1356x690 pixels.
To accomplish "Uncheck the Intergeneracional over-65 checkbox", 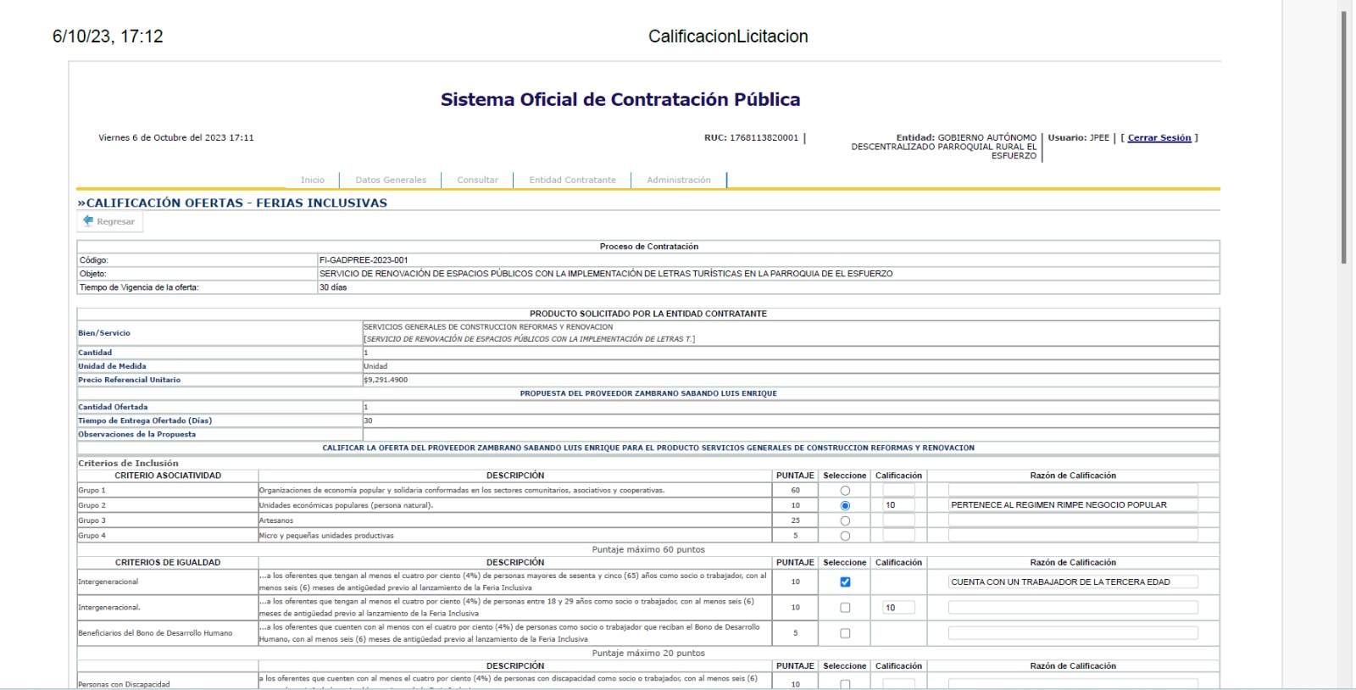I will pos(845,582).
